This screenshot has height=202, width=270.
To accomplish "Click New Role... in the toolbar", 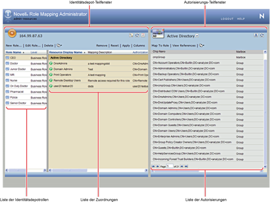I will (x=14, y=46).
